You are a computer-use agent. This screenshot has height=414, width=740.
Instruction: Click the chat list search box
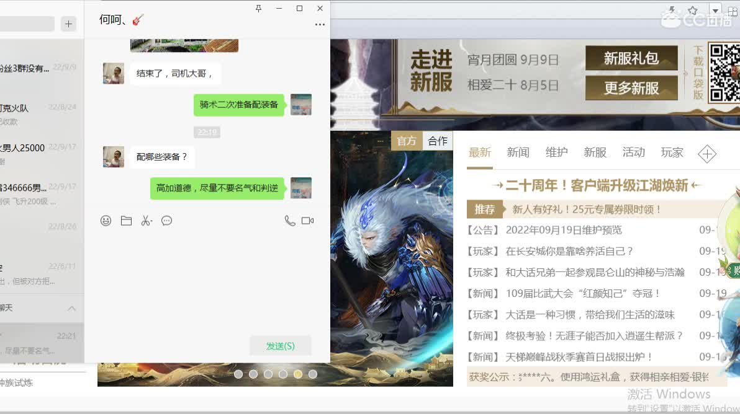(27, 24)
